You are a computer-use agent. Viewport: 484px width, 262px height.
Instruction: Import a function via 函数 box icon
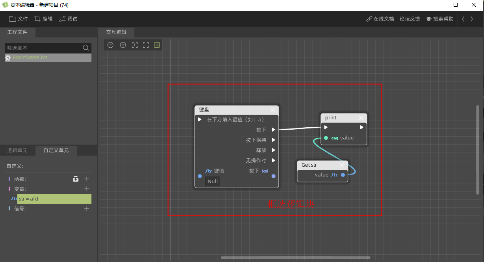pyautogui.click(x=76, y=179)
